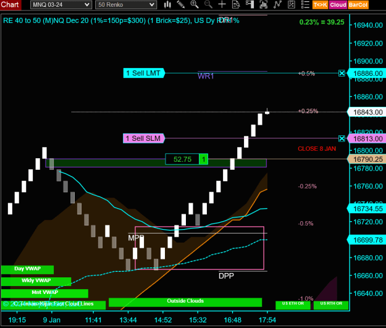This screenshot has width=386, height=328.
Task: Click the 52.75 position P&L marker
Action: pos(182,159)
